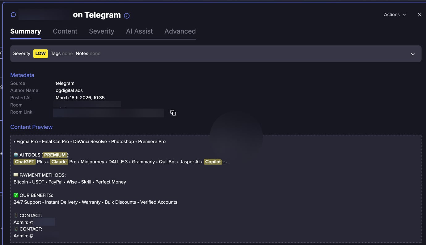Image resolution: width=426 pixels, height=245 pixels.
Task: Click the redacted Room Link field
Action: (108, 113)
